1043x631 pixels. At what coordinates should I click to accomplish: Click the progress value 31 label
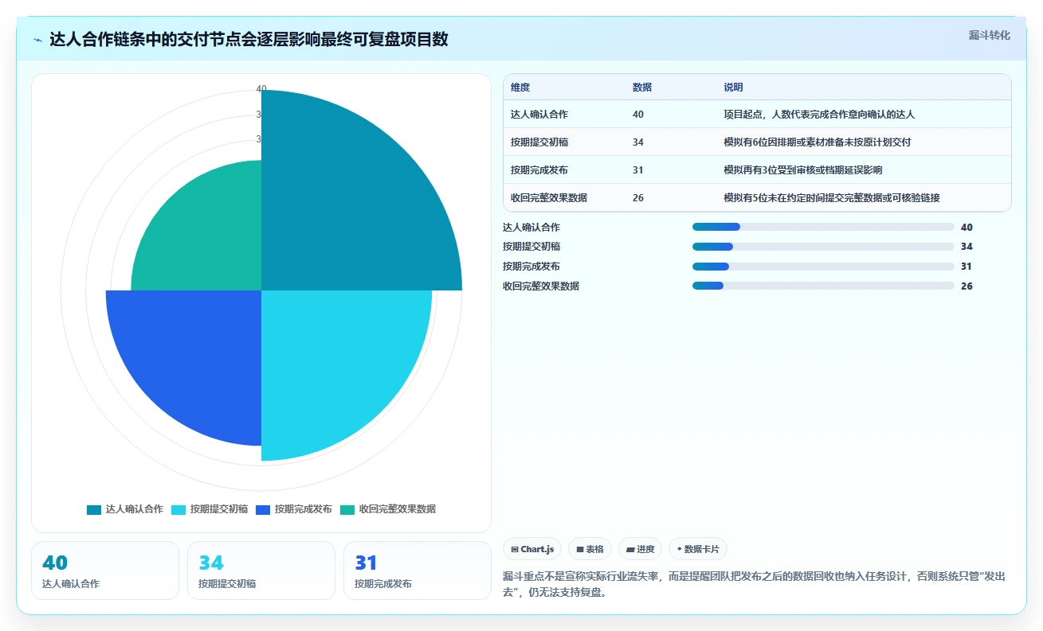click(967, 267)
